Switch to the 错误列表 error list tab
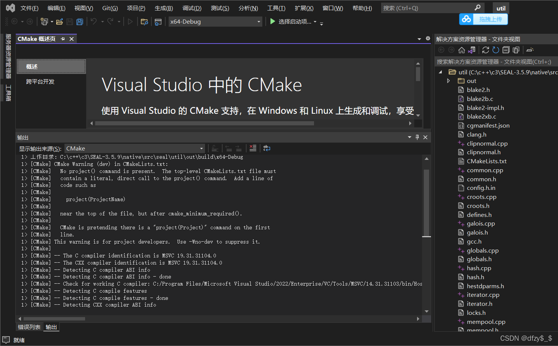The image size is (558, 346). coord(29,327)
